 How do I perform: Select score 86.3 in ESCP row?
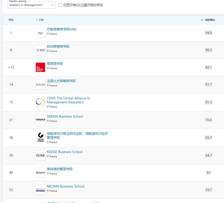pyautogui.click(x=209, y=50)
